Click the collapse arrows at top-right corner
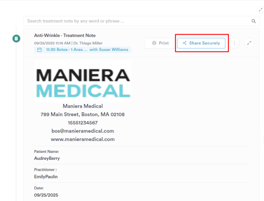This screenshot has height=201, width=264. pyautogui.click(x=260, y=10)
